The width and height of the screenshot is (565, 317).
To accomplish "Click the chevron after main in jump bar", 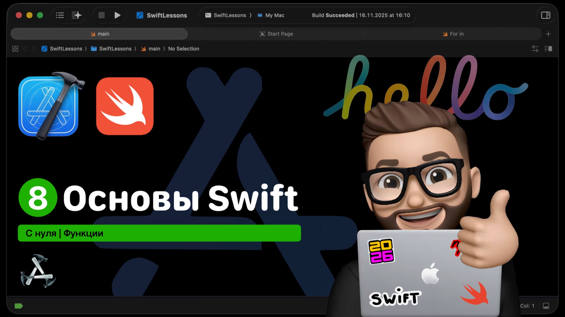I will click(x=164, y=48).
